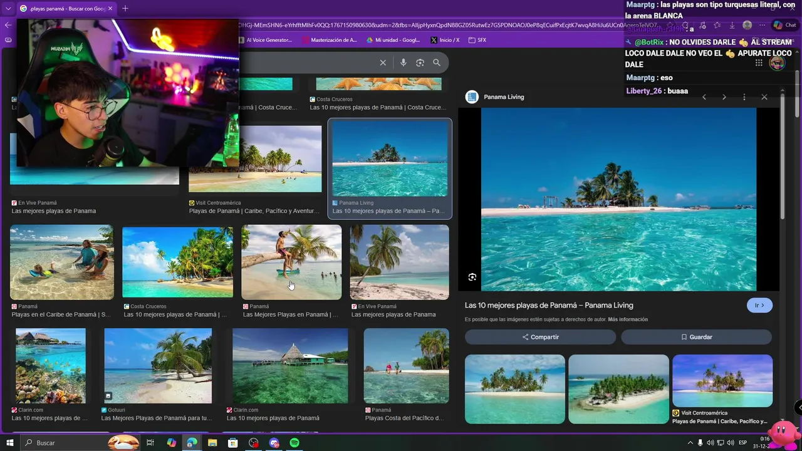Click the Guardar save button

(696, 337)
